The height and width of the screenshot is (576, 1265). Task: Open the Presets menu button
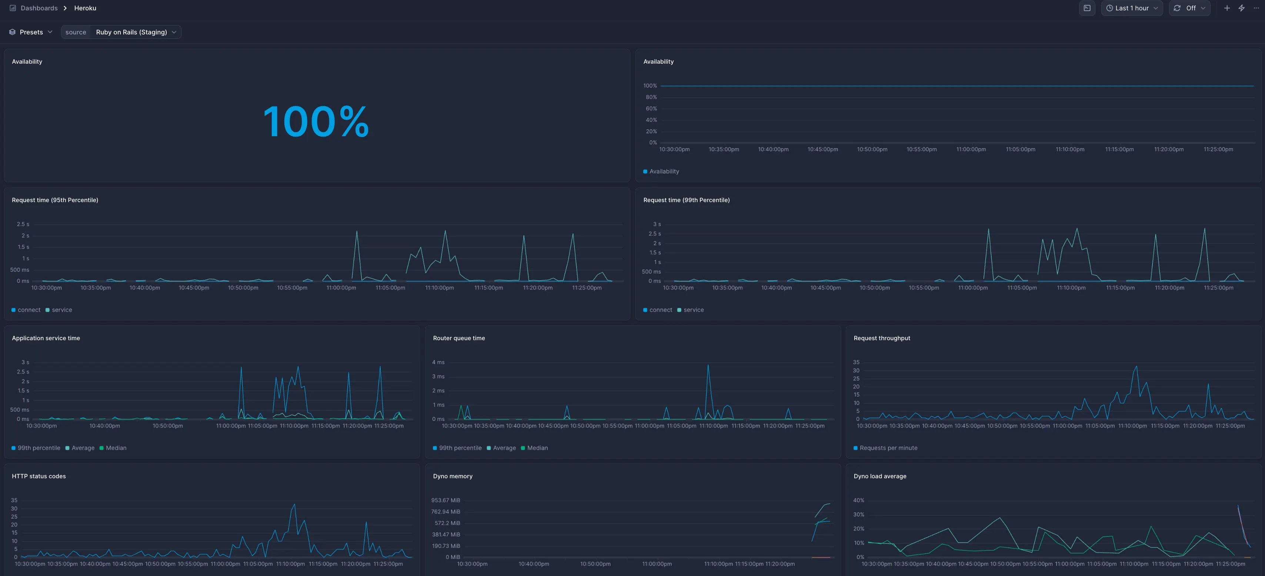pyautogui.click(x=31, y=33)
